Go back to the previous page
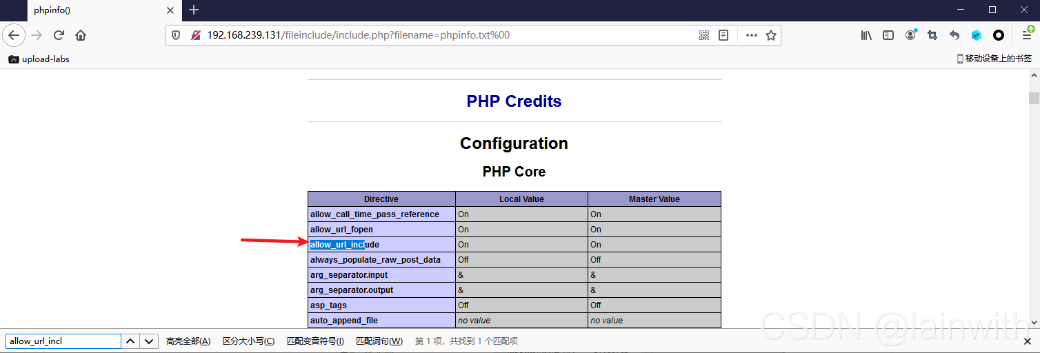The image size is (1040, 353). point(14,35)
